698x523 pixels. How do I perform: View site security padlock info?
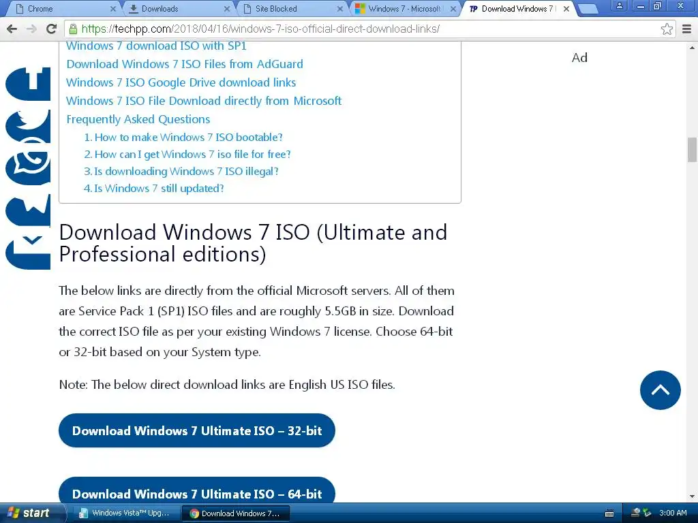point(73,29)
